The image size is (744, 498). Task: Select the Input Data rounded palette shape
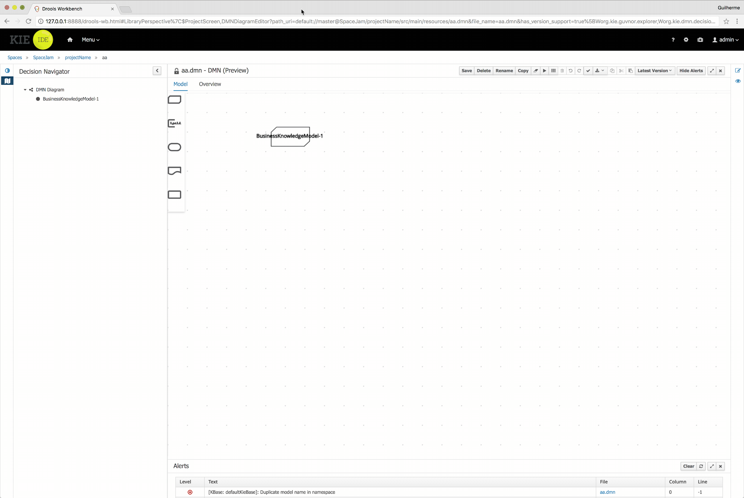pyautogui.click(x=174, y=147)
